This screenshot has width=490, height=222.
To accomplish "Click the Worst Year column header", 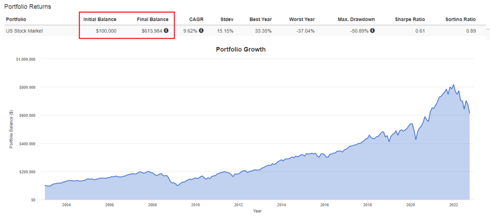I will click(302, 20).
